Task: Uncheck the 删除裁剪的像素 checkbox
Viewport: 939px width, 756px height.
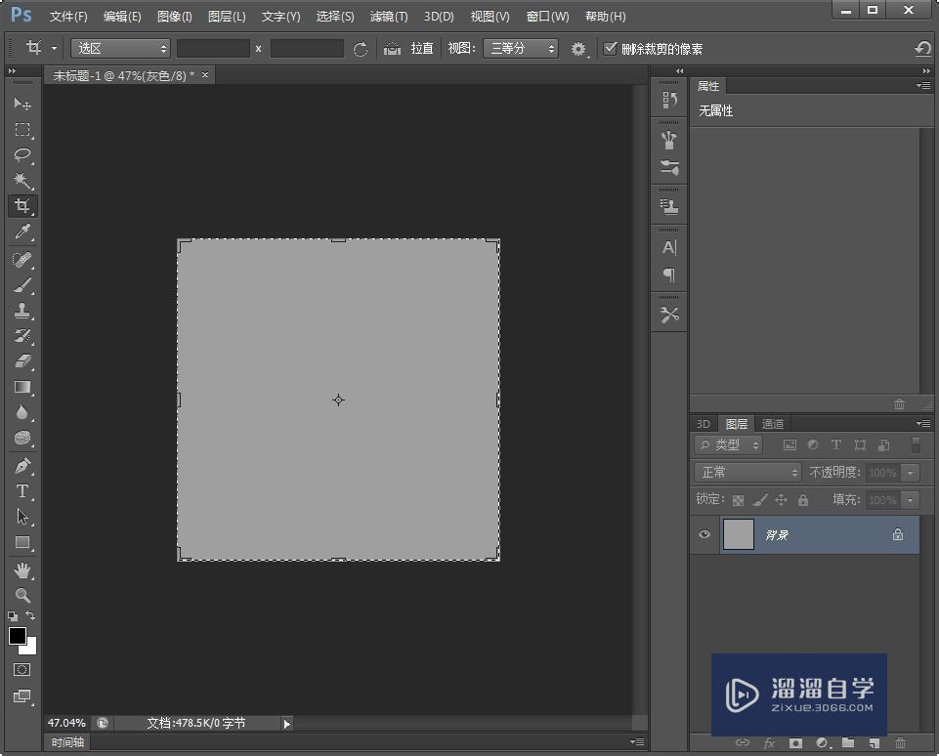Action: [611, 47]
